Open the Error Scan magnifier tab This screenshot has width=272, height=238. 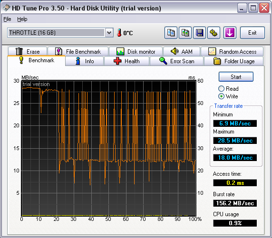point(176,61)
